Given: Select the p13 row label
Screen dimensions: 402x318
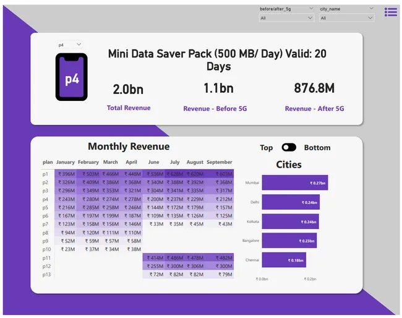Looking at the screenshot, I should point(46,275).
